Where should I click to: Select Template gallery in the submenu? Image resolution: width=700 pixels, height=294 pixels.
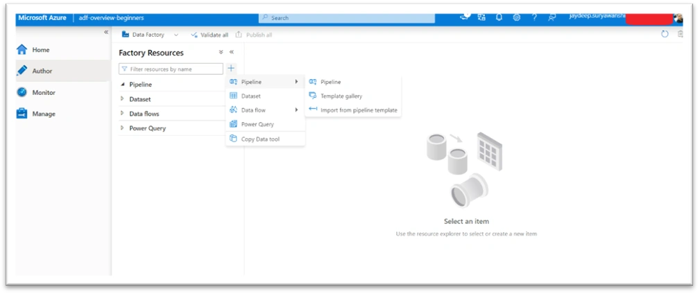coord(353,96)
